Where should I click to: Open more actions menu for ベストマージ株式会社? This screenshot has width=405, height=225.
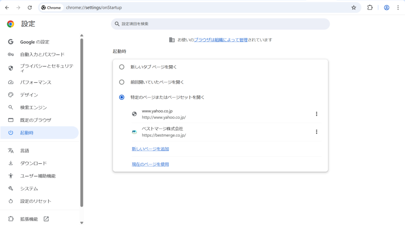pos(316,132)
